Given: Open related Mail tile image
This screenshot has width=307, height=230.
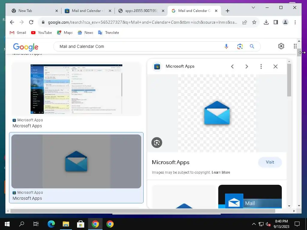Looking at the screenshot, I should (250, 196).
